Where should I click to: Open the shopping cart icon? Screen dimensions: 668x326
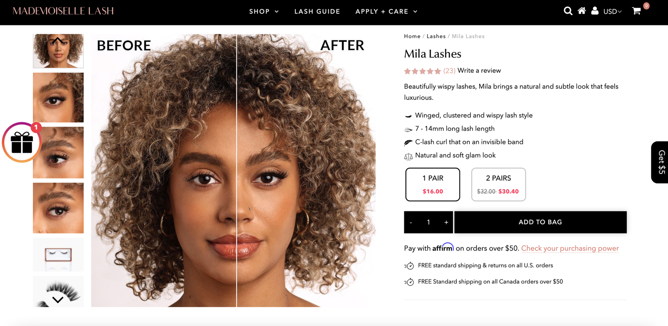click(x=636, y=11)
